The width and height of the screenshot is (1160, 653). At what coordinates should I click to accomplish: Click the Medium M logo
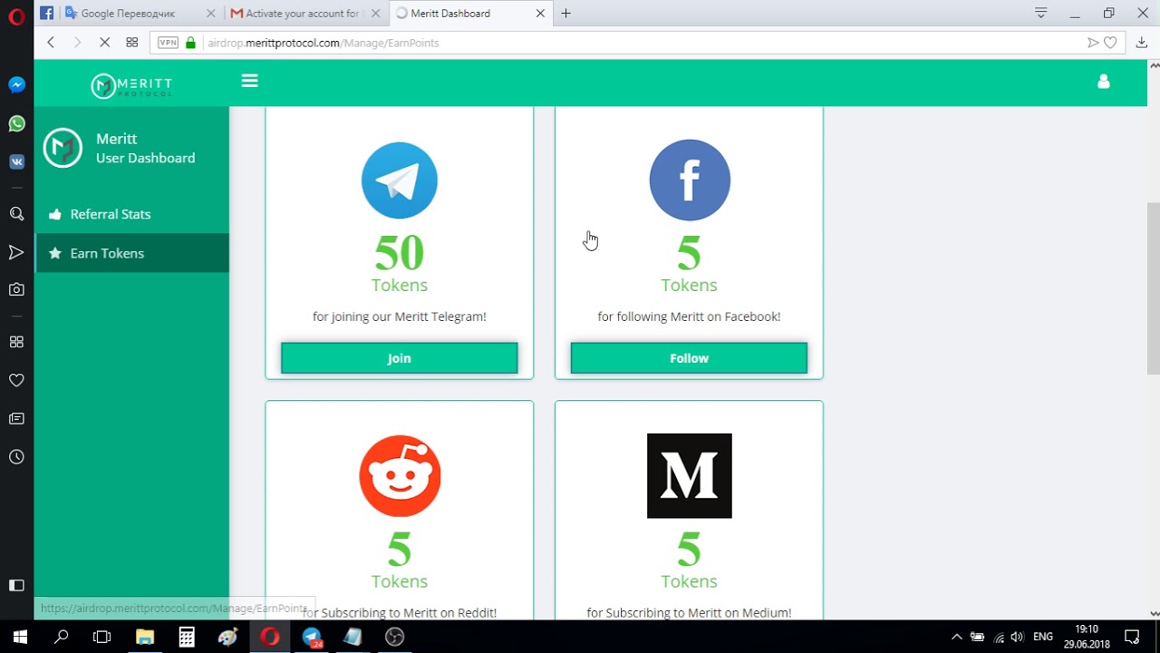689,476
